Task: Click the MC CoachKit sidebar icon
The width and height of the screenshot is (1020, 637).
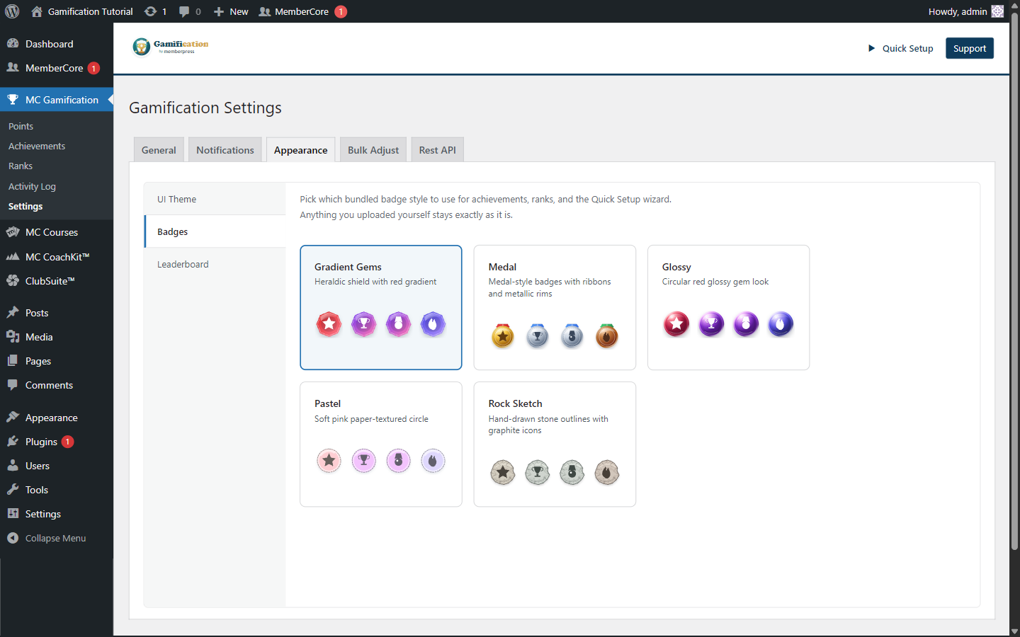Action: [x=13, y=257]
